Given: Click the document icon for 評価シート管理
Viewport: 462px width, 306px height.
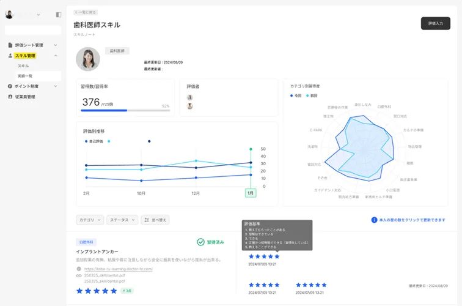Looking at the screenshot, I should click(x=10, y=45).
